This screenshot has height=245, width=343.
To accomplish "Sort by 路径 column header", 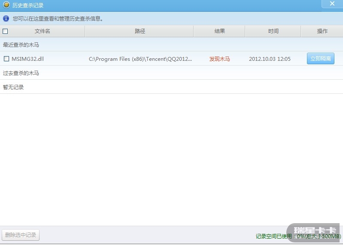I will [x=140, y=31].
